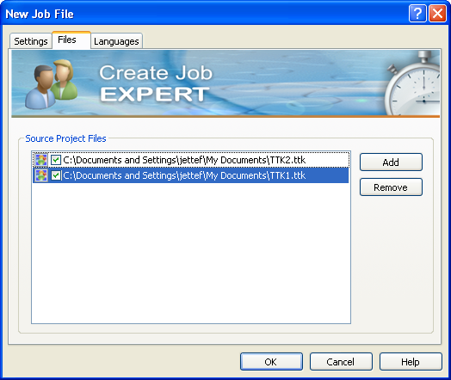Uncheck the TTK2.ttk file checkbox
Image resolution: width=451 pixels, height=380 pixels.
click(56, 160)
